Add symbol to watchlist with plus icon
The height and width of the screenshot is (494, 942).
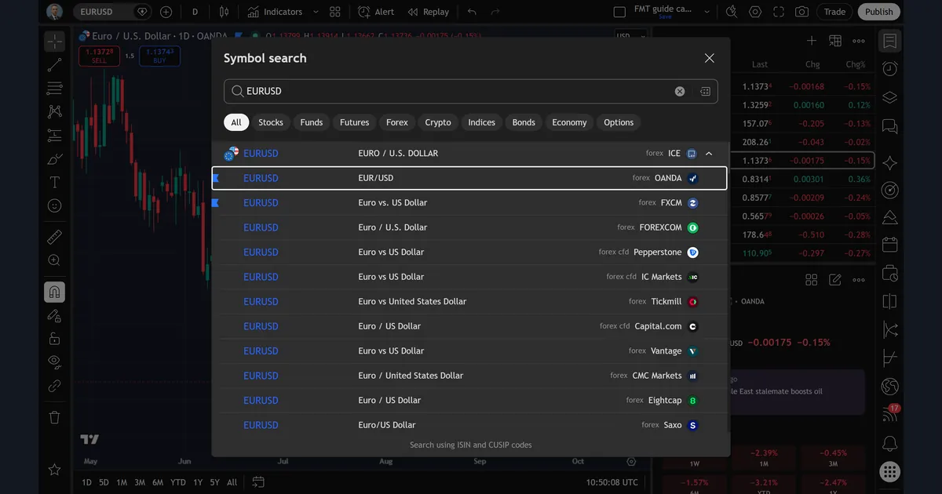(812, 41)
